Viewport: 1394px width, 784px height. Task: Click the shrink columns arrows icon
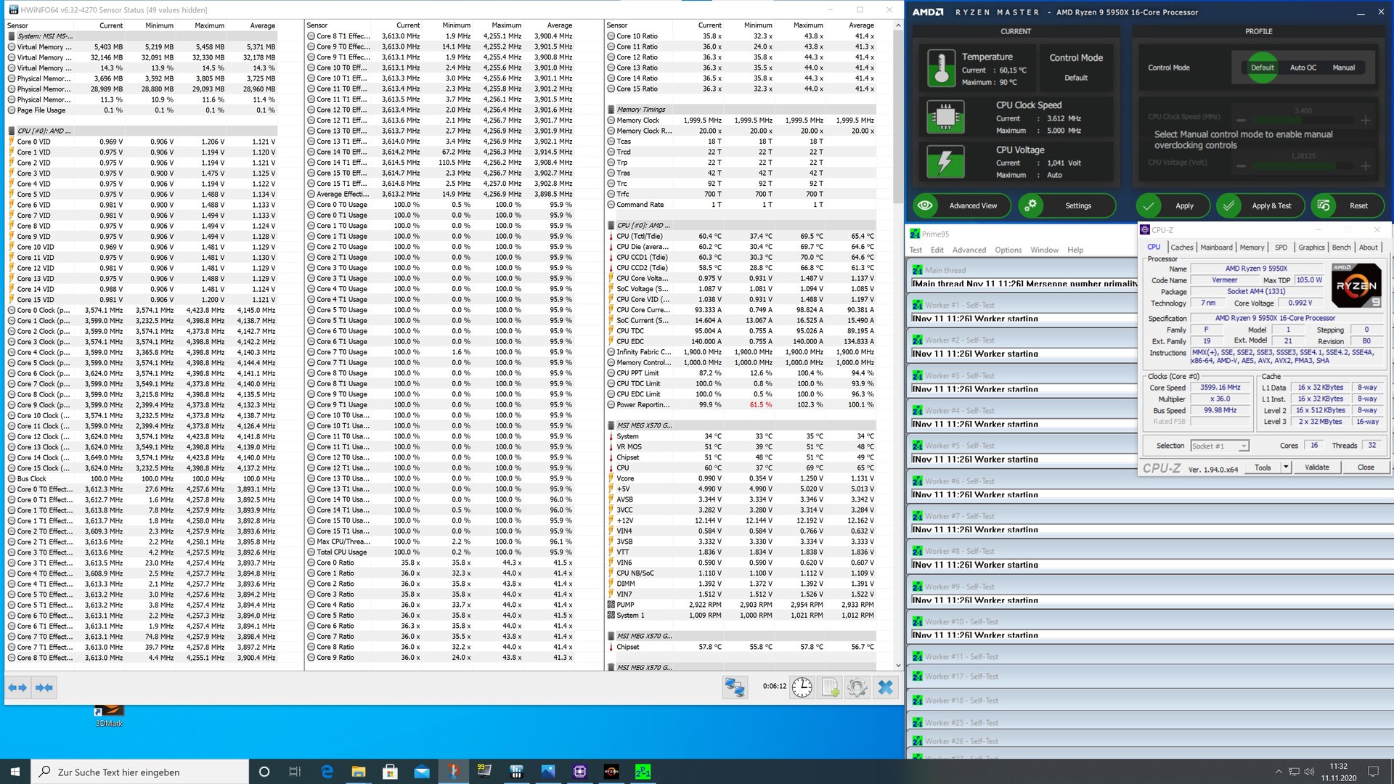(44, 687)
